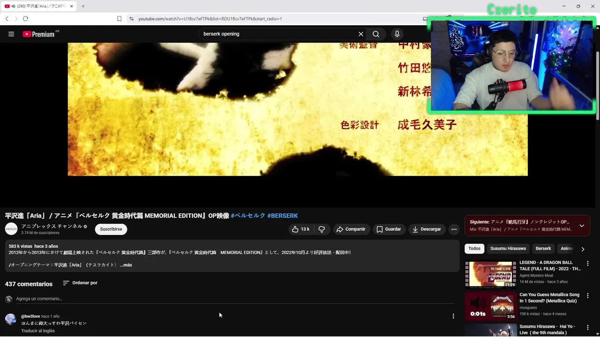Translate comment with Traducir al inglés
The image size is (600, 337).
click(x=38, y=331)
